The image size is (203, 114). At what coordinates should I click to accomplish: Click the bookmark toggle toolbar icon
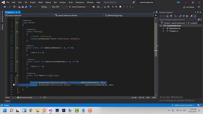120,7
